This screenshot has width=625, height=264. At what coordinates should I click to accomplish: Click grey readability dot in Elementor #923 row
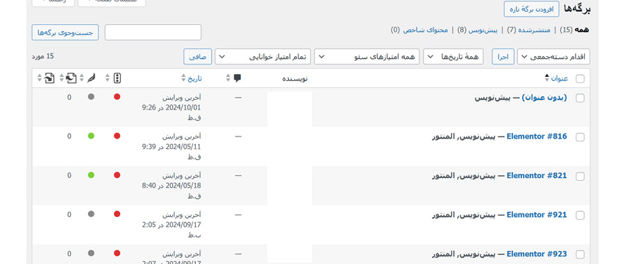pos(91,254)
